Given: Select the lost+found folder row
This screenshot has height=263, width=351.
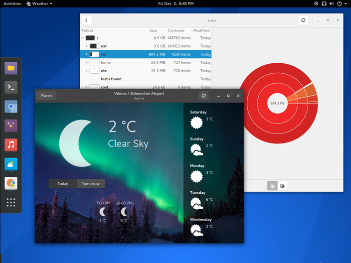Looking at the screenshot, I should pos(146,79).
